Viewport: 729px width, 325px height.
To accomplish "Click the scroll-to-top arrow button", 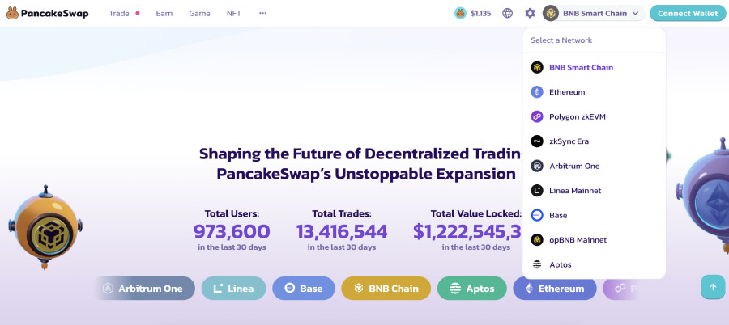I will tap(713, 287).
